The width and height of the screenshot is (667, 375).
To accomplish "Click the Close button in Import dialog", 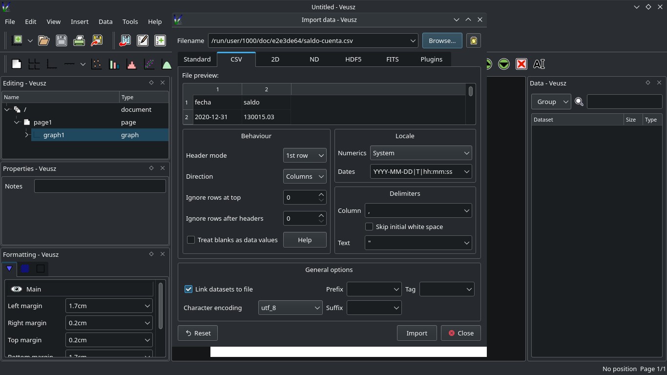I will pos(461,333).
